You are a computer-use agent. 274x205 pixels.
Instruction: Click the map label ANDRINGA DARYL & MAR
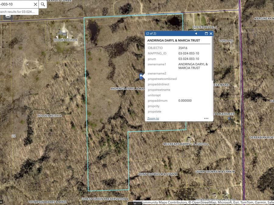click(128, 89)
